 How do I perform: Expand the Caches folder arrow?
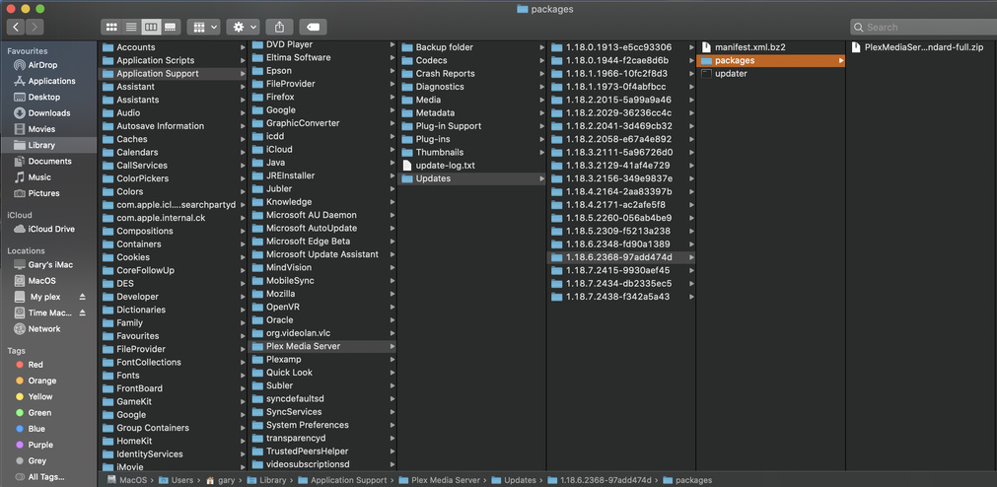pyautogui.click(x=243, y=139)
